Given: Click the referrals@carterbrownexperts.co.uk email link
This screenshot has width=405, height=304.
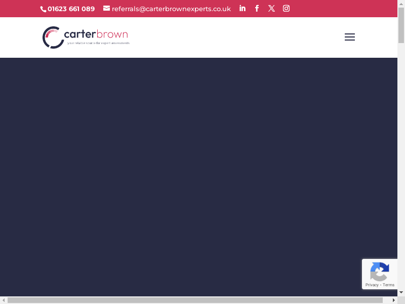Looking at the screenshot, I should (x=171, y=9).
